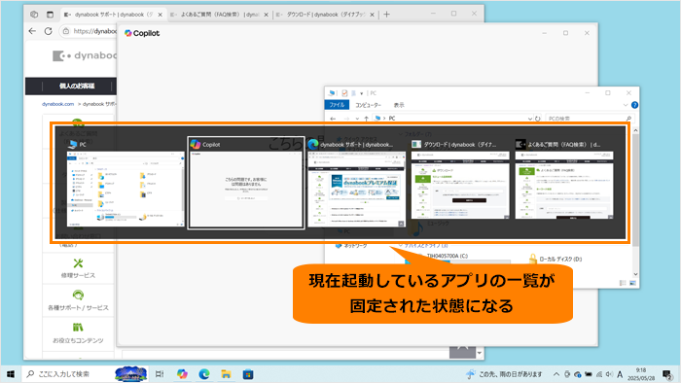Switch Explorer to large icons view
The width and height of the screenshot is (681, 383).
[632, 283]
